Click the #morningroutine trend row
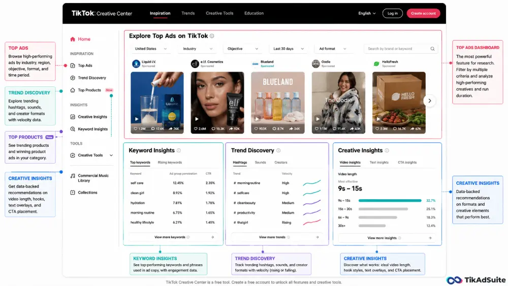The image size is (508, 286). pyautogui.click(x=277, y=183)
